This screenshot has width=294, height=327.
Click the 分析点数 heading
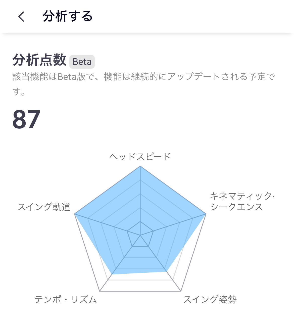(39, 60)
